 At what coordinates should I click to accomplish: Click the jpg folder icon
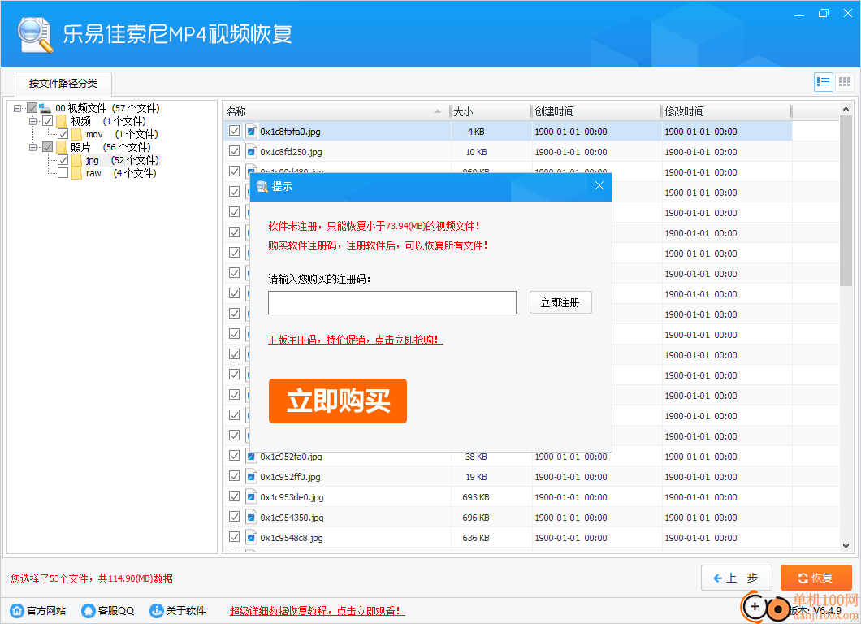click(77, 160)
